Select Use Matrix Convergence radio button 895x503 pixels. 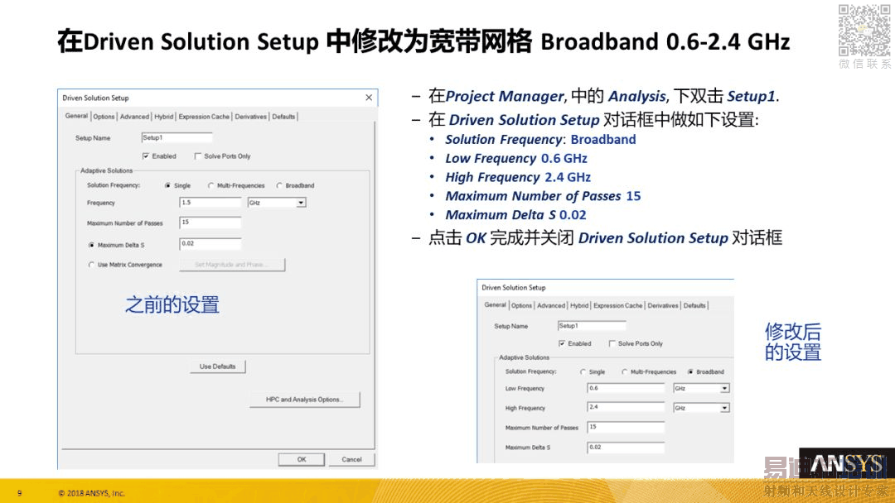91,265
